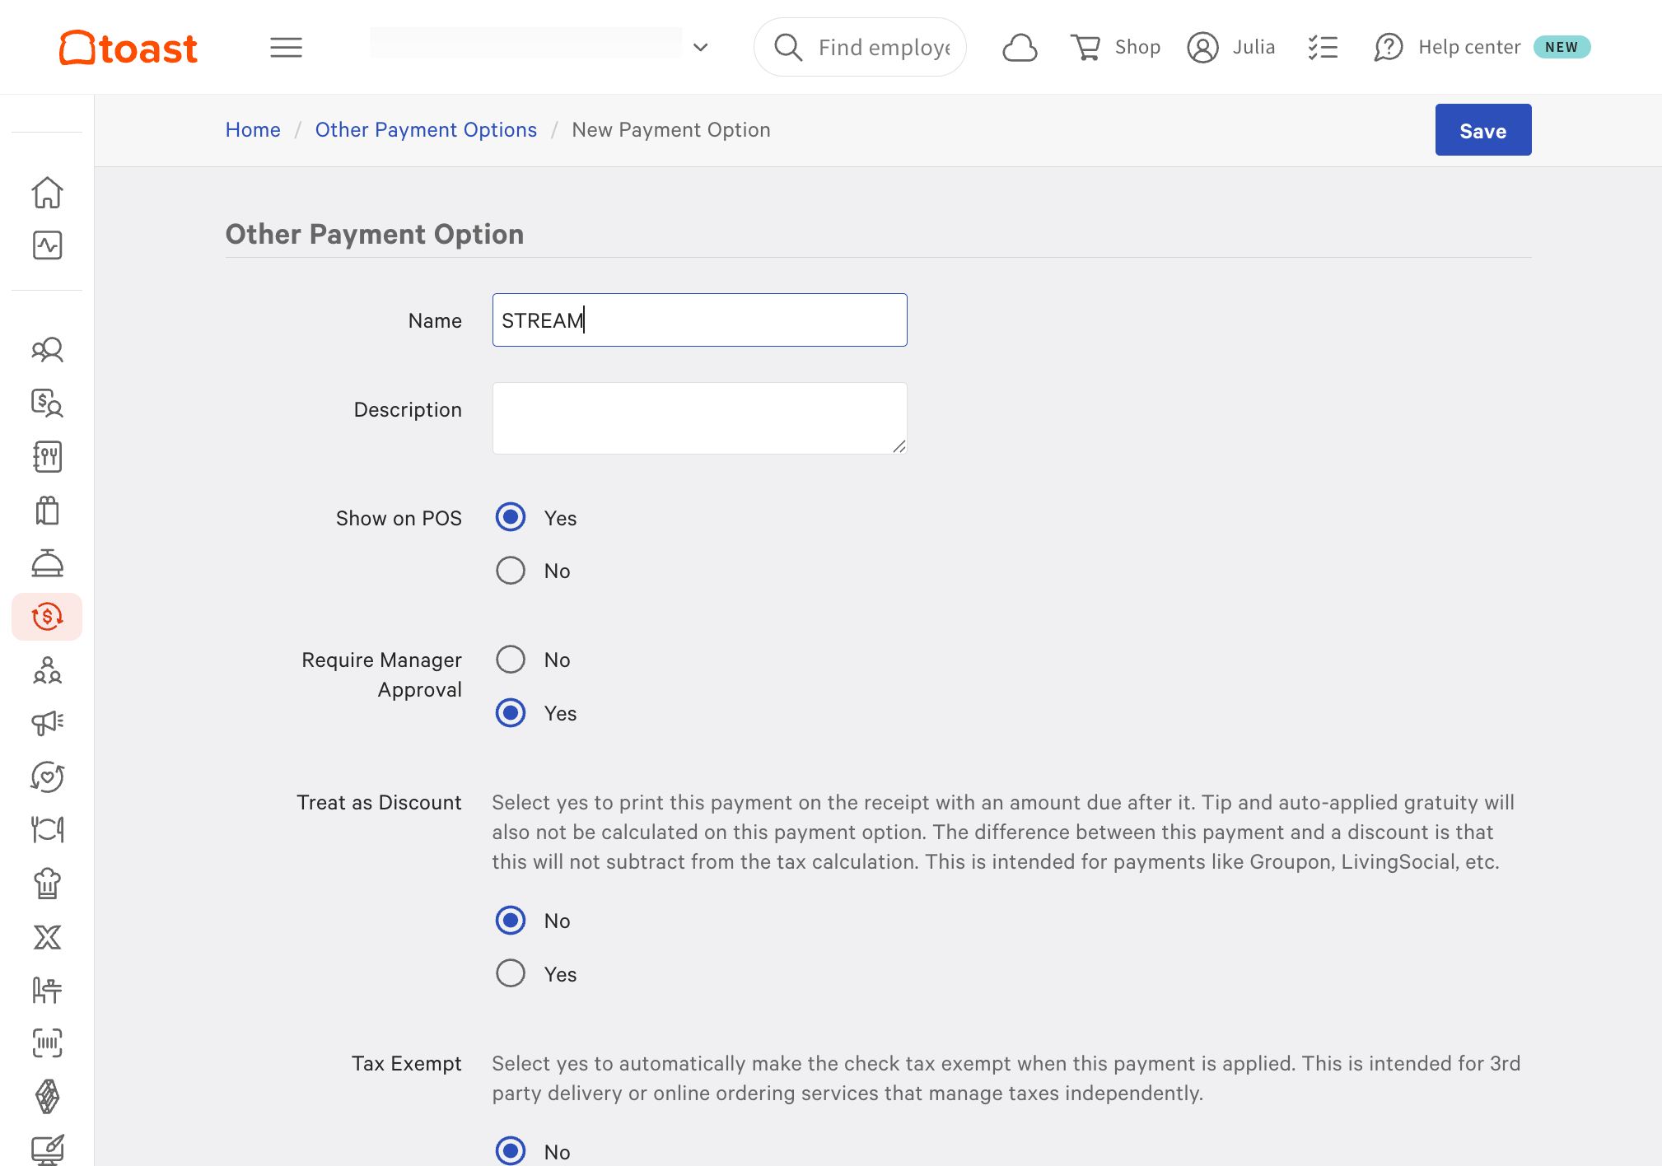This screenshot has width=1662, height=1166.
Task: Open the checklist tasks icon
Action: 1323,47
